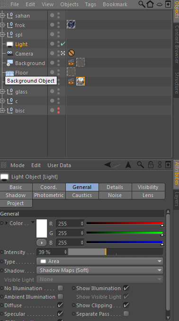Click the new panel plus icon in Objects manager

pos(168,4)
